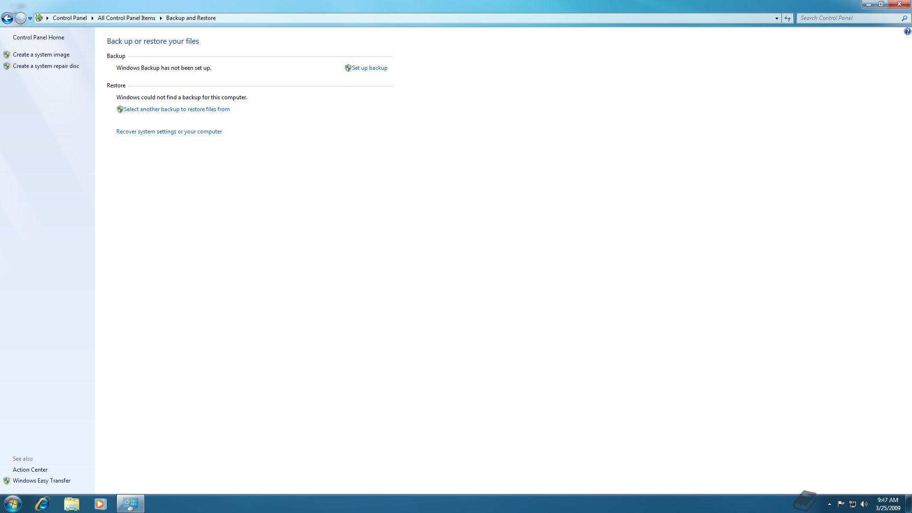Click the search magnifier icon
The width and height of the screenshot is (912, 513).
[x=904, y=18]
